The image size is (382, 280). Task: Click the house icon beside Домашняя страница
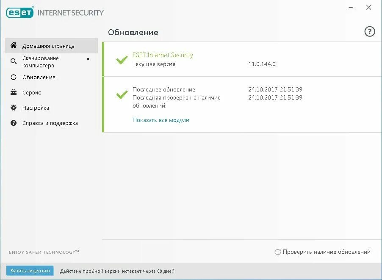14,45
